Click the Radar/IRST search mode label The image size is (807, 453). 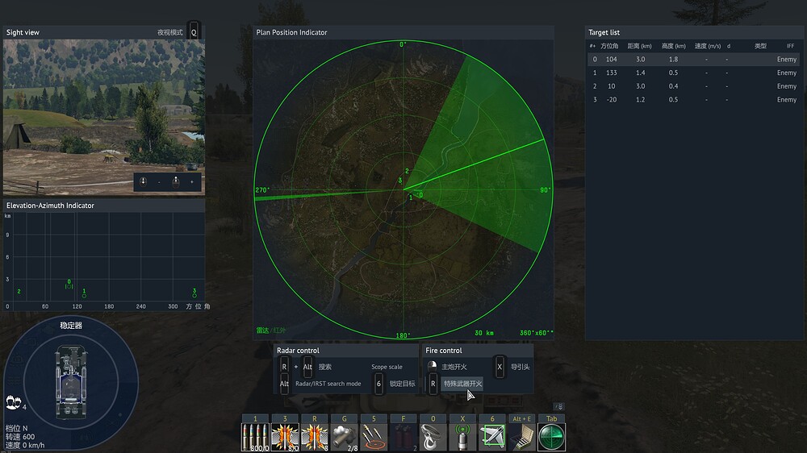tap(328, 384)
